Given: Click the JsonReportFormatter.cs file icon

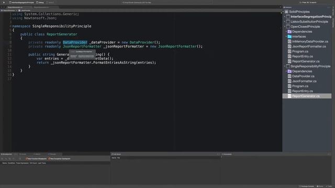Looking at the screenshot, I should [x=289, y=46].
